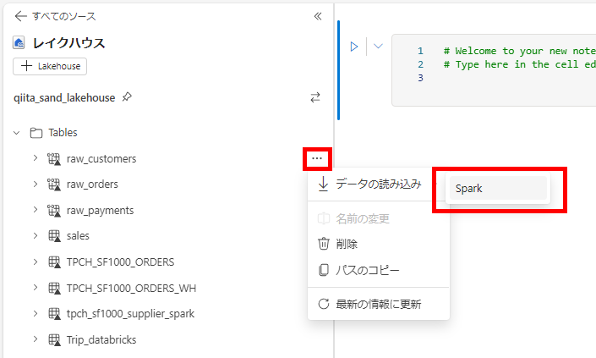The image size is (596, 358).
Task: Select the TPCH_SF1000_ORDERS table
Action: (121, 262)
